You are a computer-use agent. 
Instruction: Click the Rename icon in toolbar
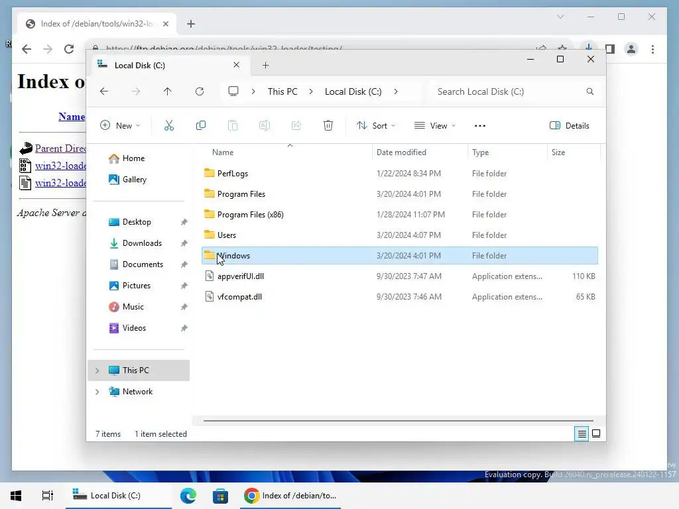click(264, 125)
